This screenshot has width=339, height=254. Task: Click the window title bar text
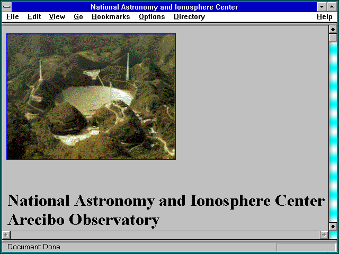point(164,7)
